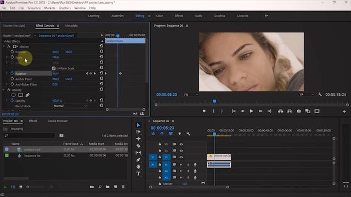Select the Track Select Forward tool
Screen dimensions: 351x197
138,132
